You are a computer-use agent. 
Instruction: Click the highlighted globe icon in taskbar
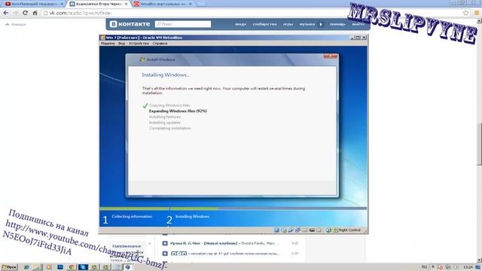pyautogui.click(x=127, y=267)
